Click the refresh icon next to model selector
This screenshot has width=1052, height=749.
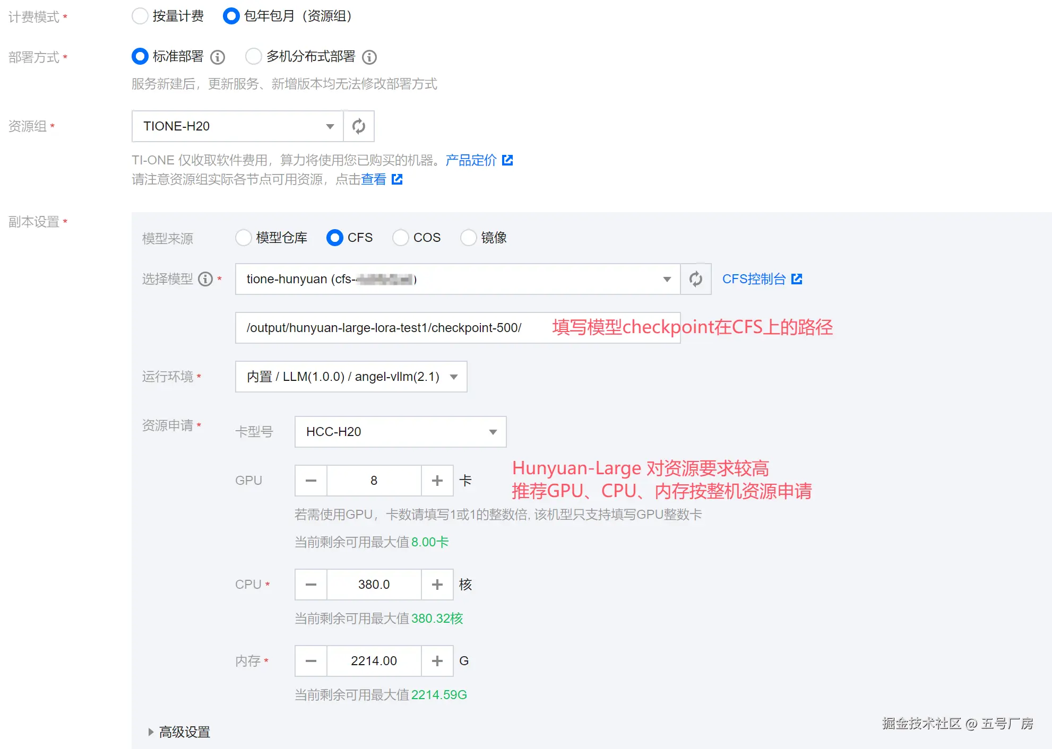695,279
